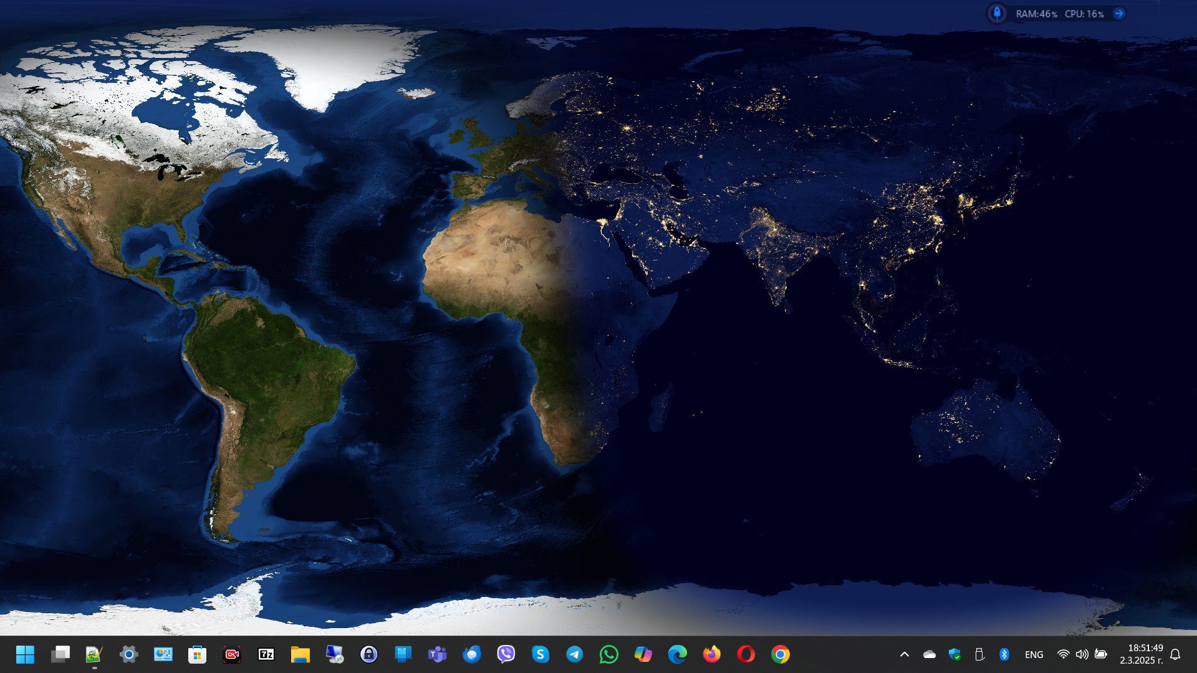Open the Windows Start menu
1197x673 pixels.
coord(26,654)
